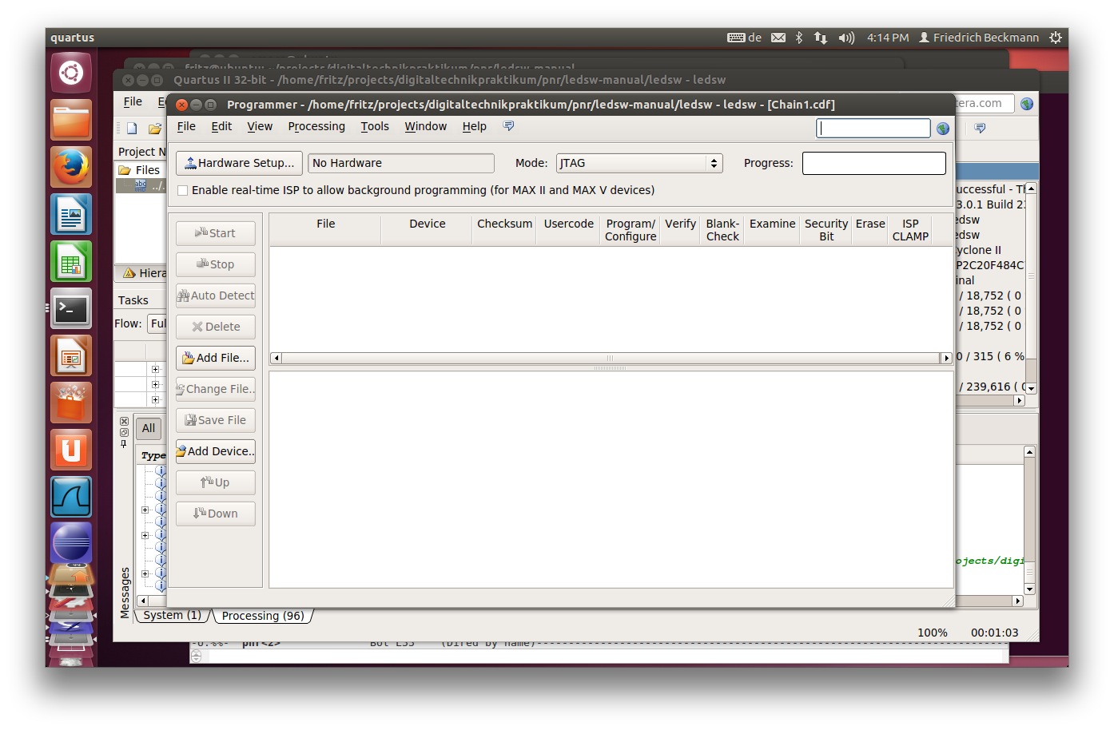Open the Tools menu in Programmer
Image resolution: width=1114 pixels, height=730 pixels.
[374, 126]
